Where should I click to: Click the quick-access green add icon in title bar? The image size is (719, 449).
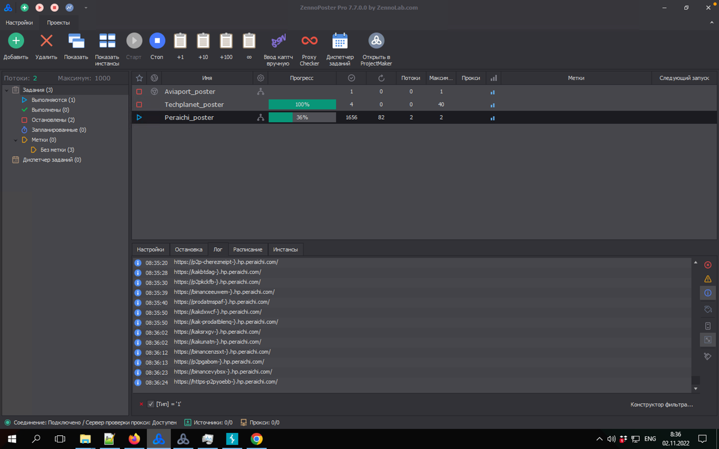(25, 8)
